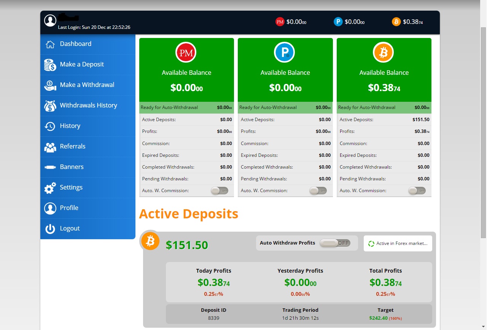Toggle Auto. W. Commission for Perfect Money

[x=220, y=191]
